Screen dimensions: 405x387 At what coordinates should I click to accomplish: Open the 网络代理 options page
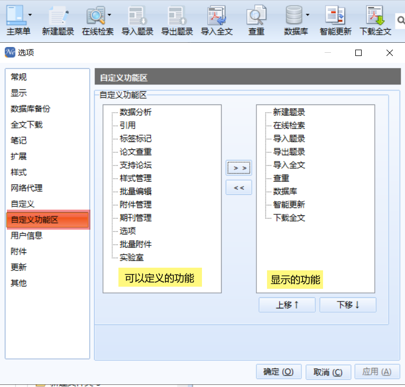tap(26, 188)
